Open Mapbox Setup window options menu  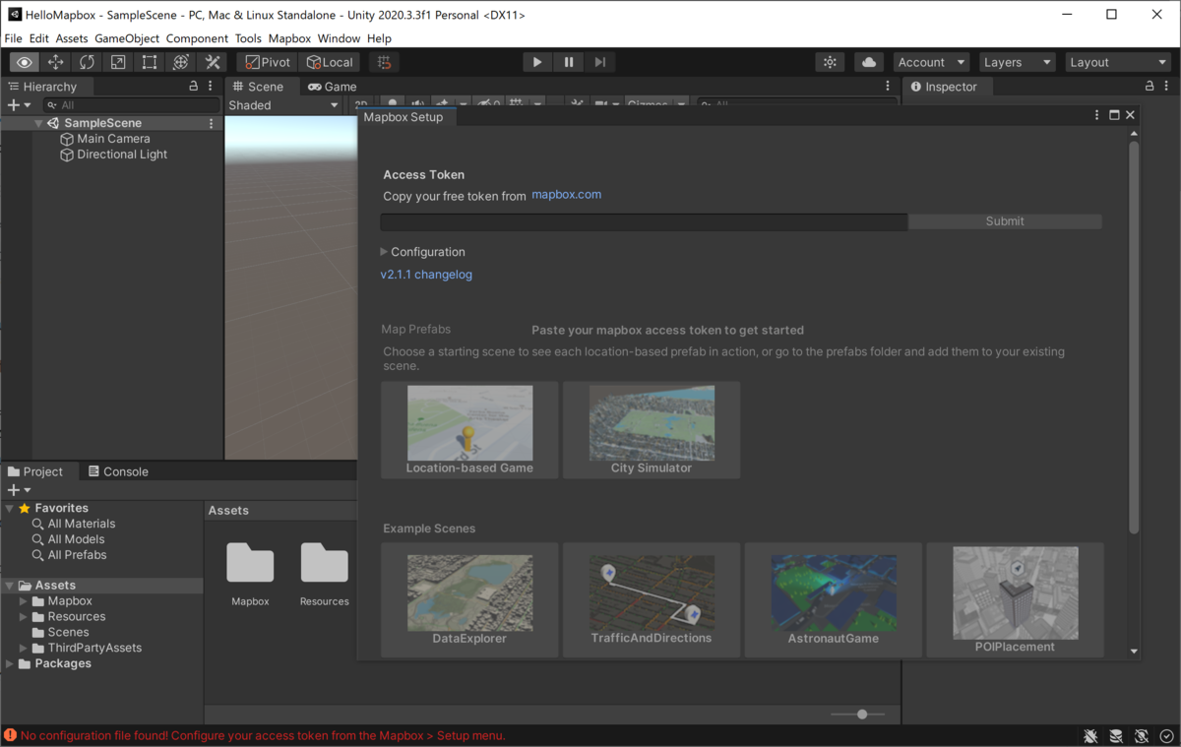[1096, 116]
